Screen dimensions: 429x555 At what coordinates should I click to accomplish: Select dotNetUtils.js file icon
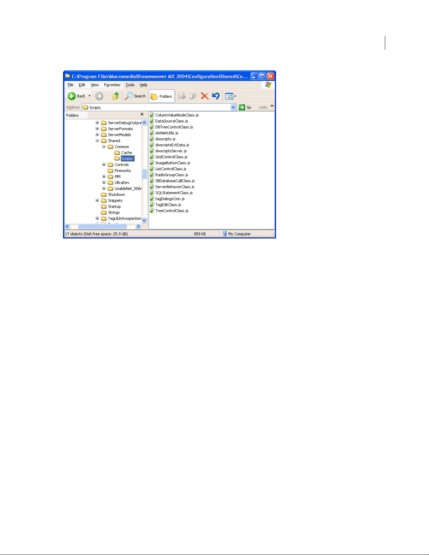[152, 133]
